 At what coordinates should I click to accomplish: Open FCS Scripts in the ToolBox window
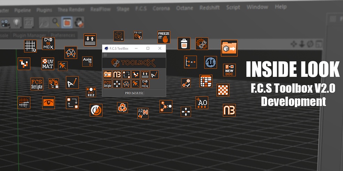[x=107, y=84]
